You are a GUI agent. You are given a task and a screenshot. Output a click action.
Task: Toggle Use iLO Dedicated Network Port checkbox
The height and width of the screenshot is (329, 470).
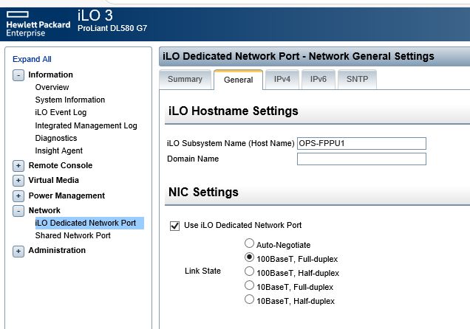click(175, 226)
